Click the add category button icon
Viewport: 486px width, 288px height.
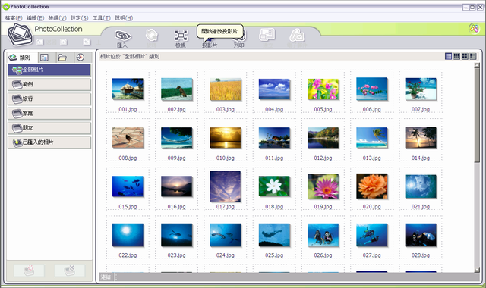coord(29,271)
